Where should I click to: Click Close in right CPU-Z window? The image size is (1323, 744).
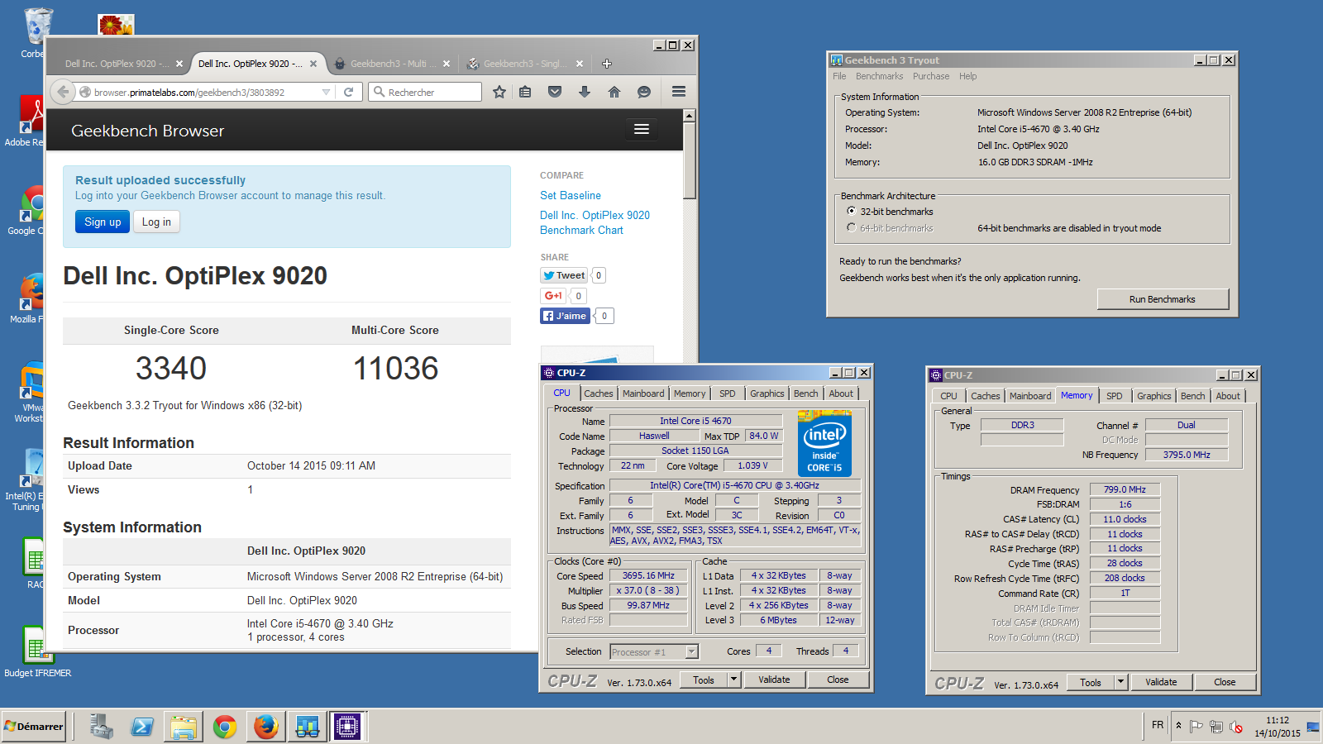pos(1225,682)
